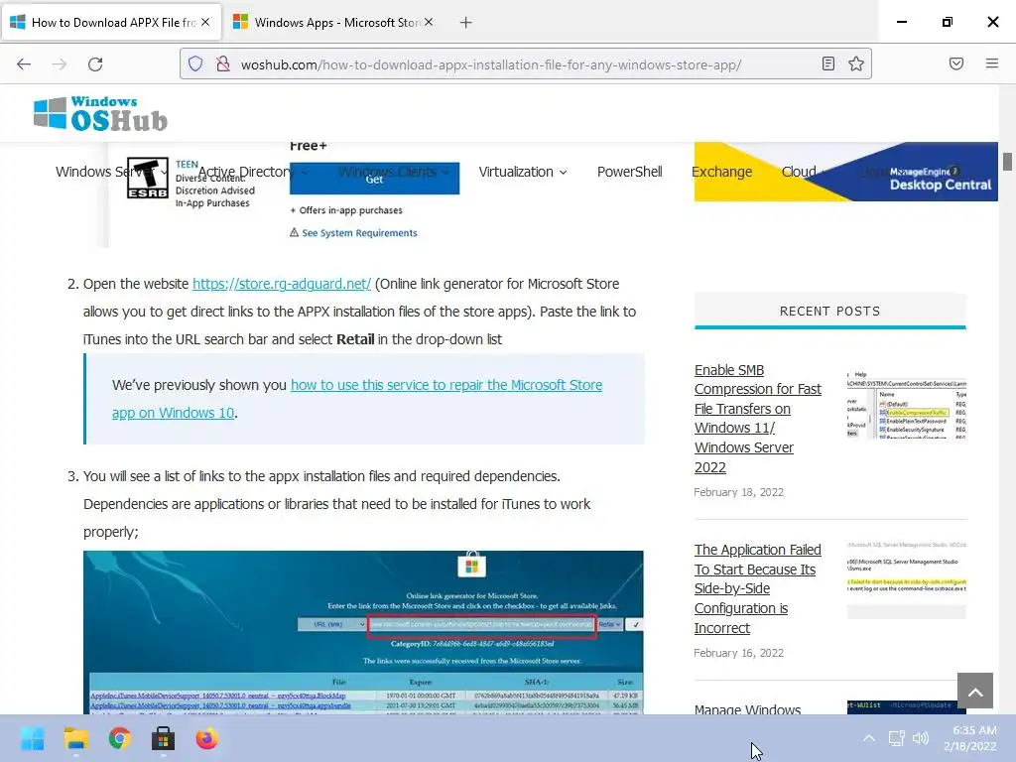Open the Windows Start menu

(x=32, y=738)
